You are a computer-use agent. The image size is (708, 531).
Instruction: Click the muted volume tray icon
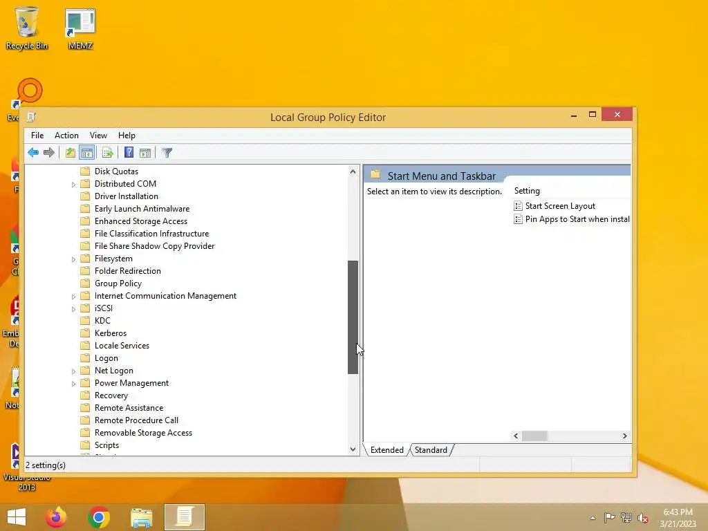[x=643, y=518]
